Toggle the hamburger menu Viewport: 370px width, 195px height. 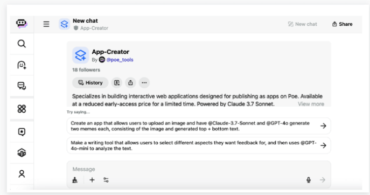tap(46, 24)
